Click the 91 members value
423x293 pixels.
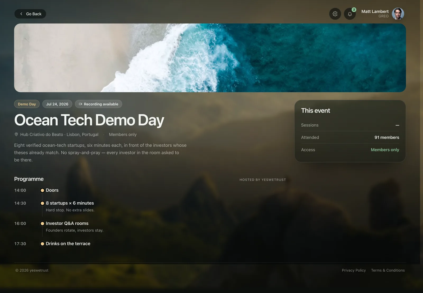pyautogui.click(x=387, y=137)
